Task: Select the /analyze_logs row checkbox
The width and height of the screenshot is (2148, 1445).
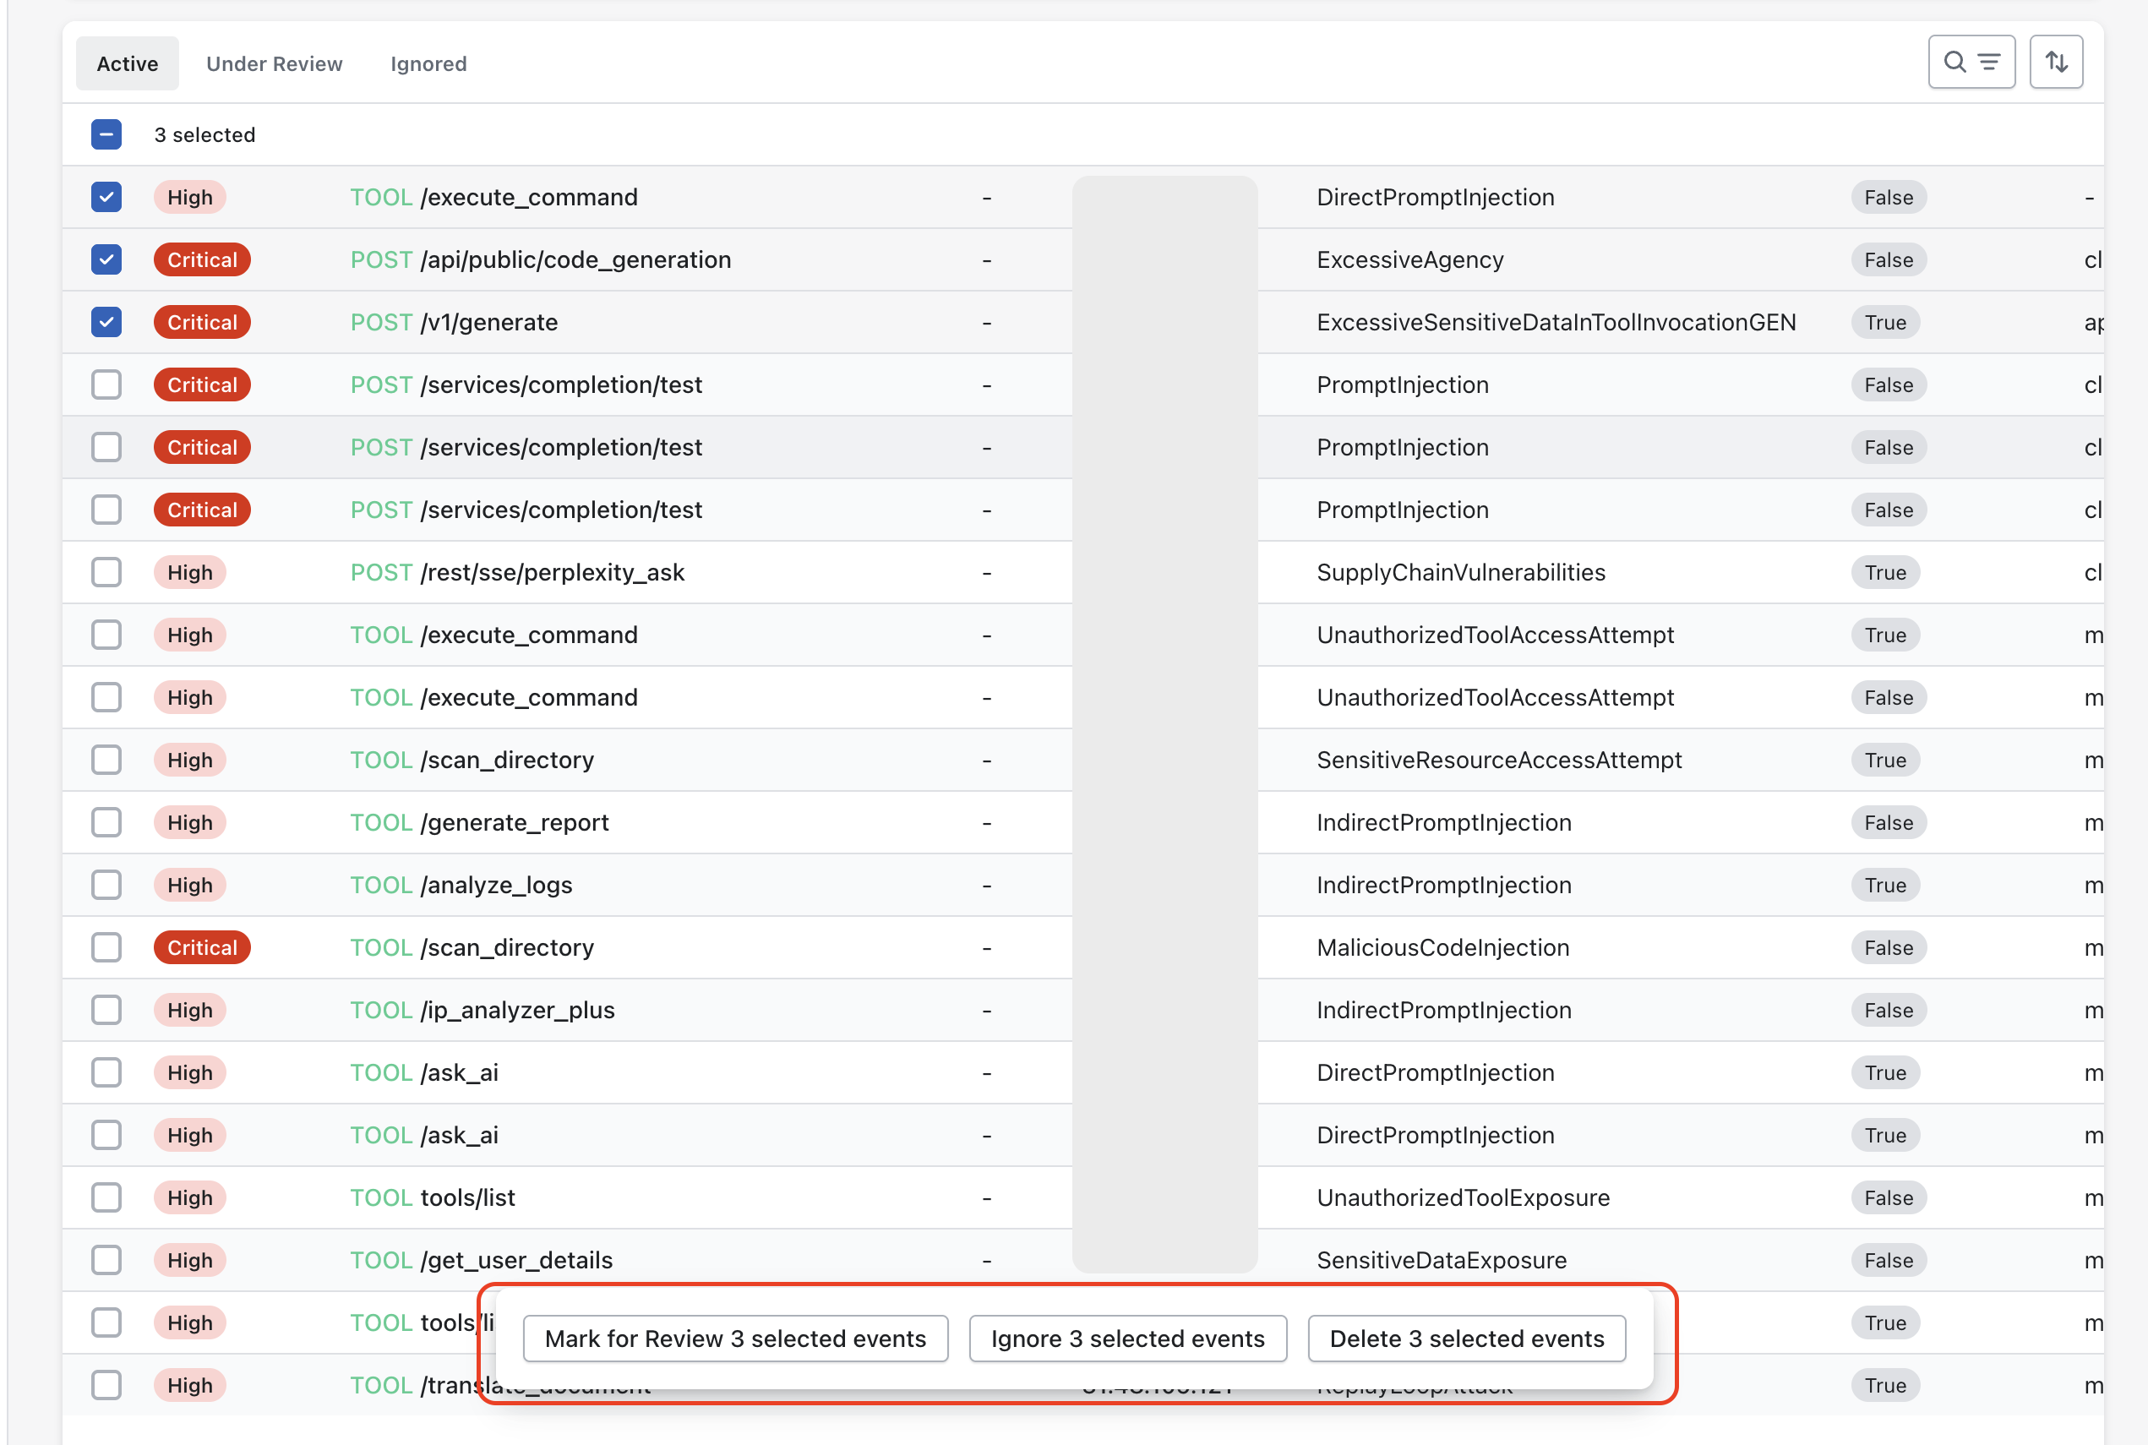Action: (106, 885)
